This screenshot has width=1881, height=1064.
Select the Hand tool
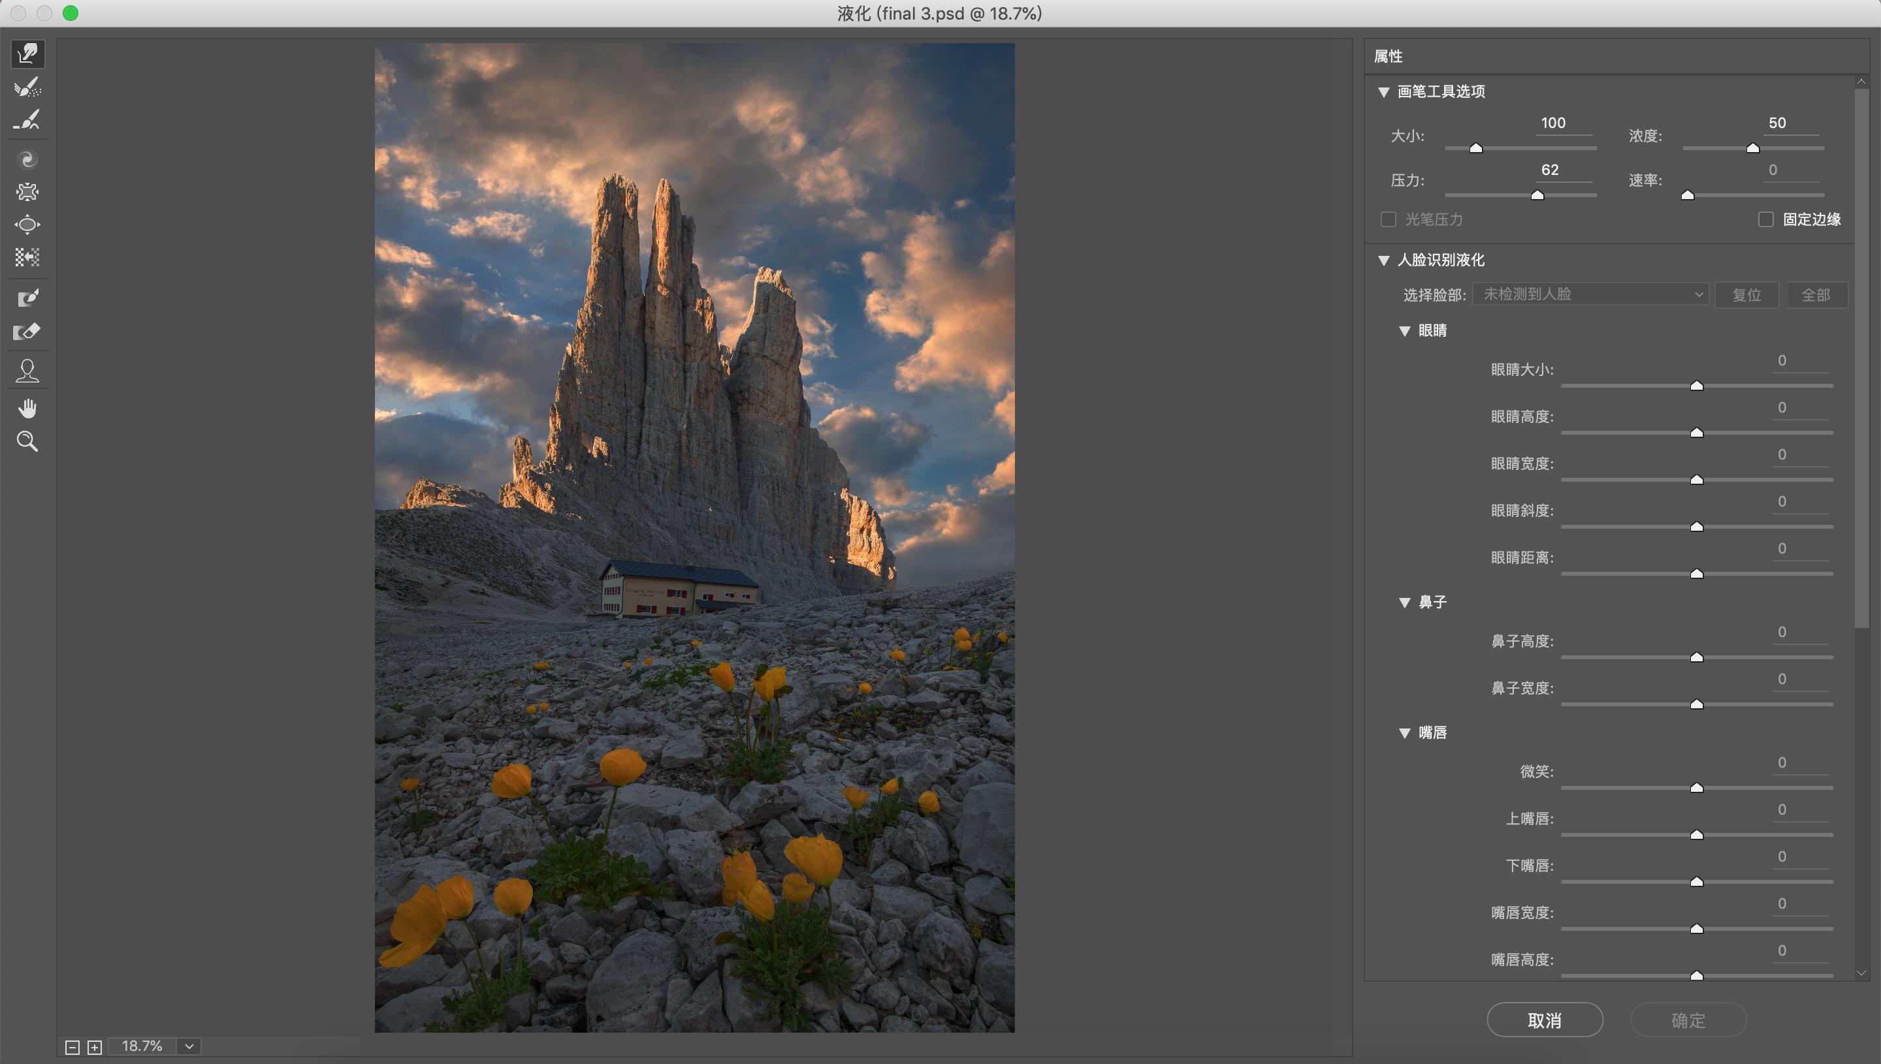pos(28,409)
